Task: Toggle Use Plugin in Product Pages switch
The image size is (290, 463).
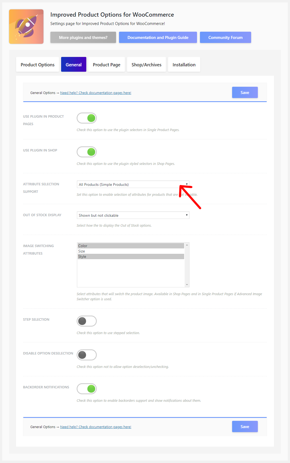Action: tap(87, 118)
